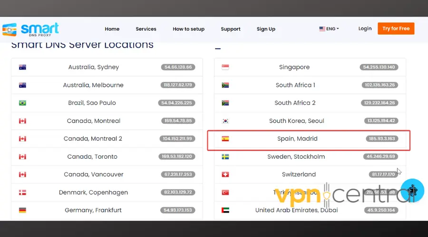This screenshot has height=237, width=428.
Task: Click the Singapore location label
Action: point(294,67)
